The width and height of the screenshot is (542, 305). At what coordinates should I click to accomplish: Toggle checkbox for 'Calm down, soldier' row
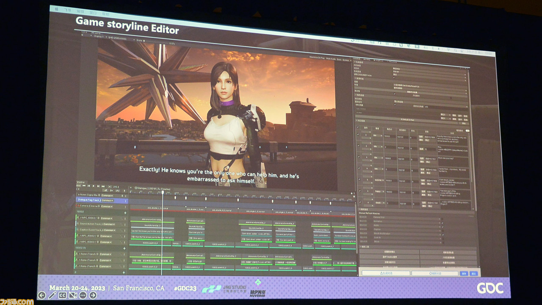tap(359, 179)
